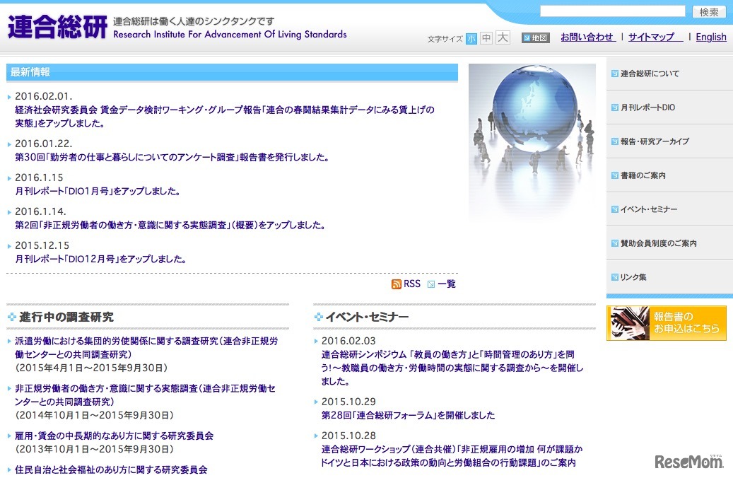Open the 第30回 勤労者アンケート調査 news item

172,157
